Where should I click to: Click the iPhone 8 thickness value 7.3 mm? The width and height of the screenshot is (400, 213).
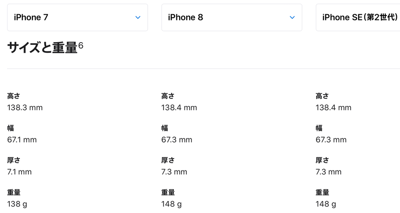coord(174,172)
